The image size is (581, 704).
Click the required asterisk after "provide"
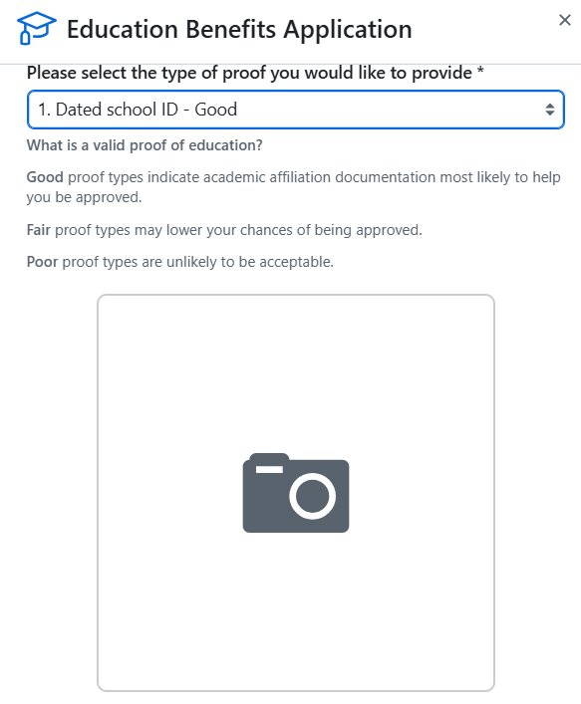pyautogui.click(x=480, y=71)
